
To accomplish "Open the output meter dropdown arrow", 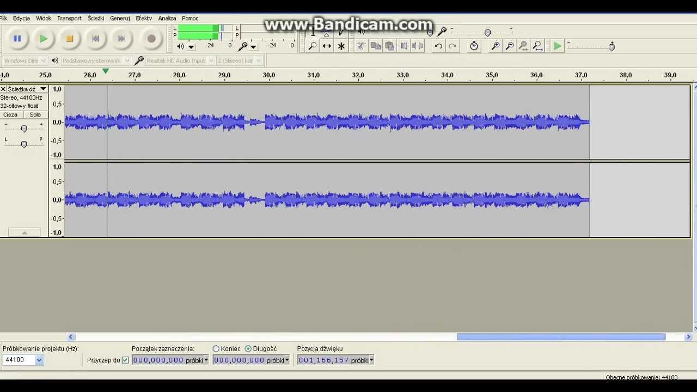I will 191,47.
